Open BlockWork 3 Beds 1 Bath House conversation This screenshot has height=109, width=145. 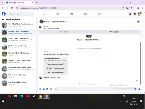point(18,69)
